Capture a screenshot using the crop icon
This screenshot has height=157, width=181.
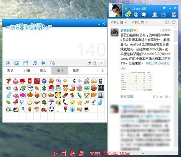tap(53, 63)
